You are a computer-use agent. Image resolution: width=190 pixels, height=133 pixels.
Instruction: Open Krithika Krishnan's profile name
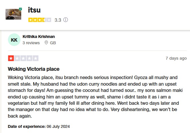tap(39, 37)
